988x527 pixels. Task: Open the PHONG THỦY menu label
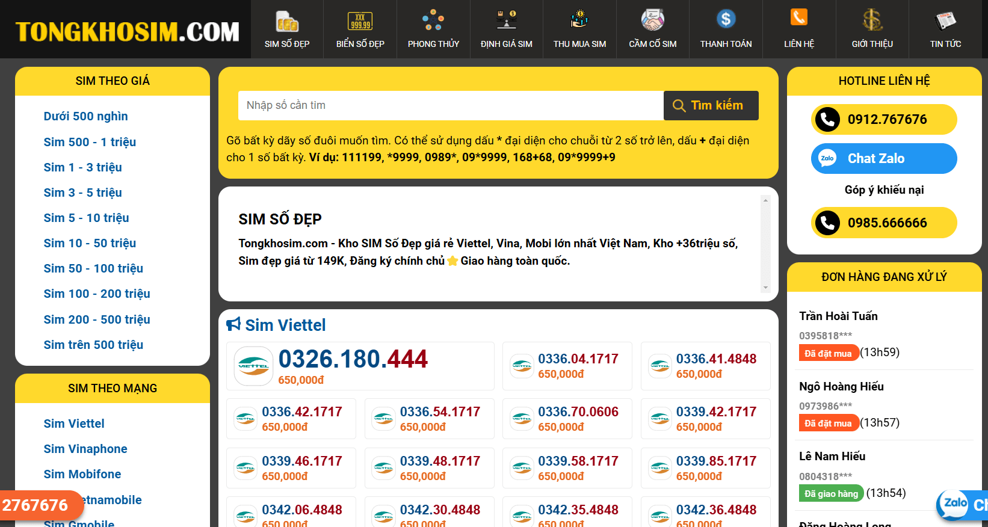tap(433, 44)
